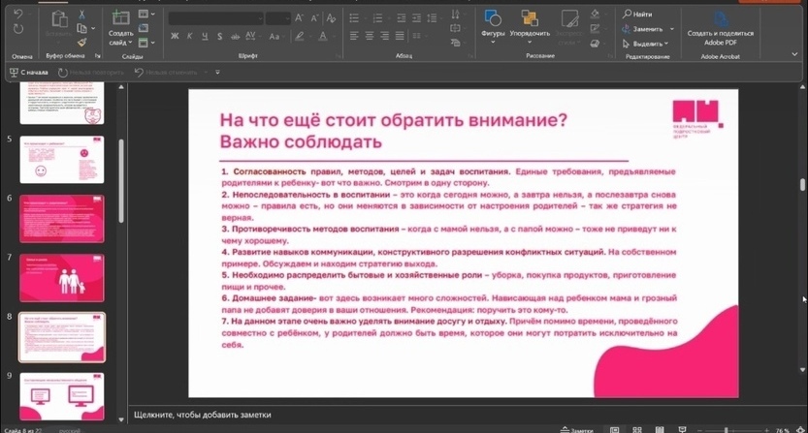Open Выделить selection dropdown
This screenshot has width=808, height=433.
click(646, 44)
